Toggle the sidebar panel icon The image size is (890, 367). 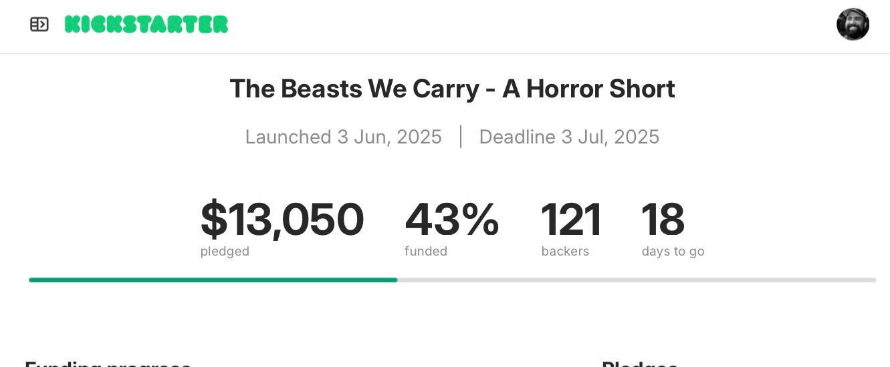[39, 25]
